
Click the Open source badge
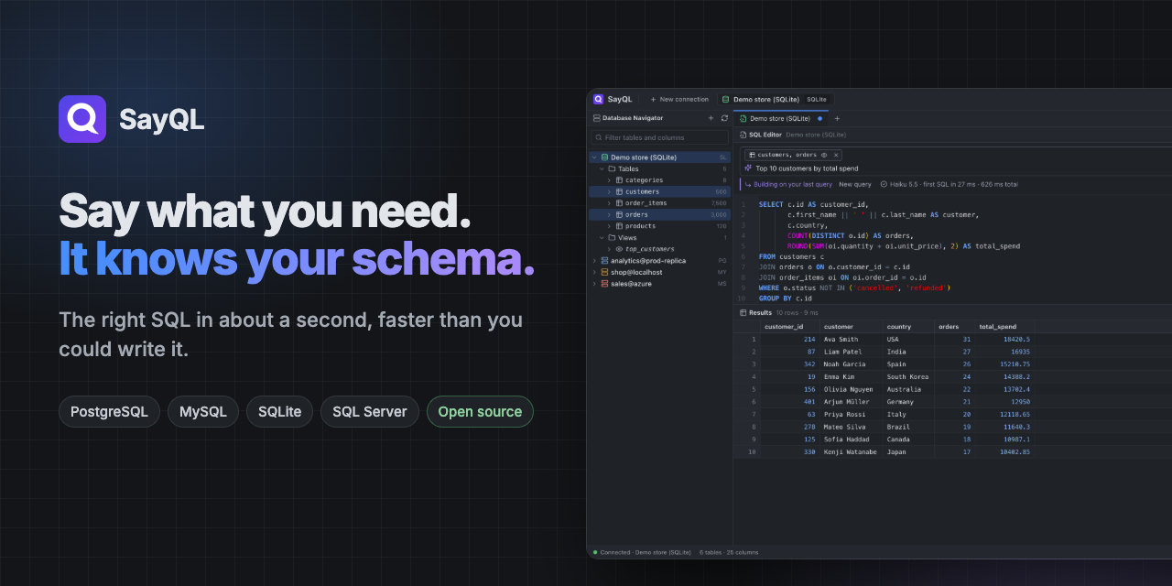pos(480,412)
